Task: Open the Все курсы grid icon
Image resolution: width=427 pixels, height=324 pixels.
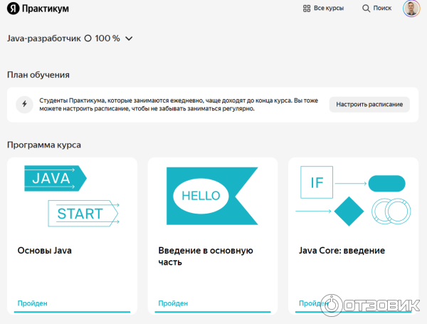Action: pos(307,9)
